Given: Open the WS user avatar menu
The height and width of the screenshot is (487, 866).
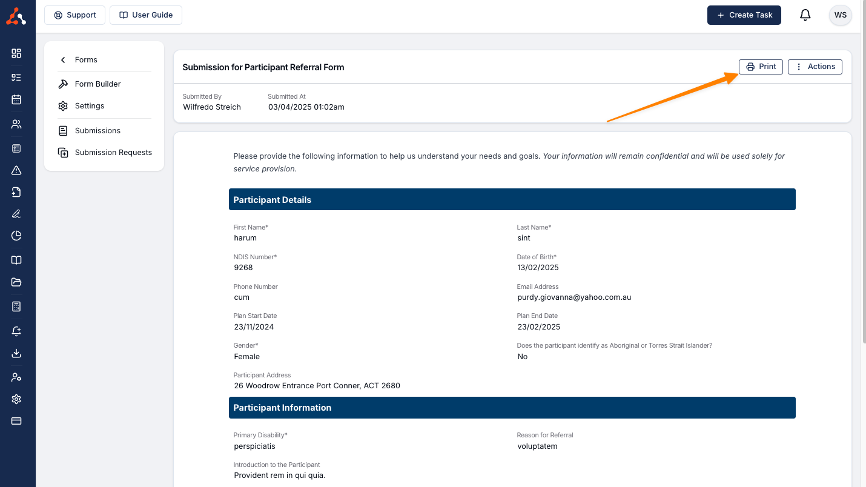Looking at the screenshot, I should pyautogui.click(x=840, y=15).
